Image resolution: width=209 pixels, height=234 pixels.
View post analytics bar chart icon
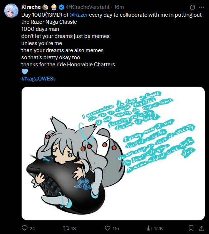pos(149,228)
